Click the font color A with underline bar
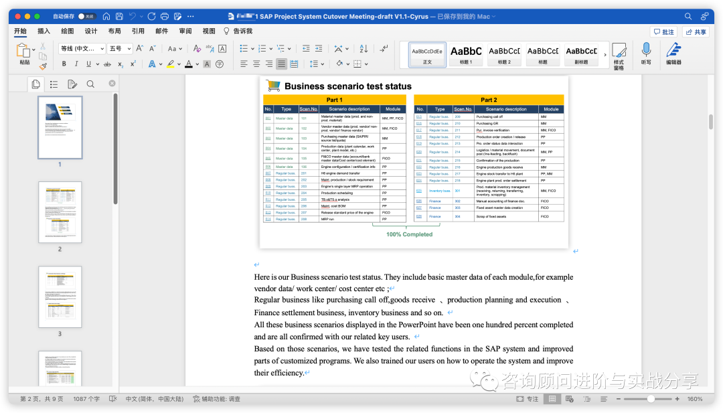Image resolution: width=723 pixels, height=413 pixels. (189, 64)
